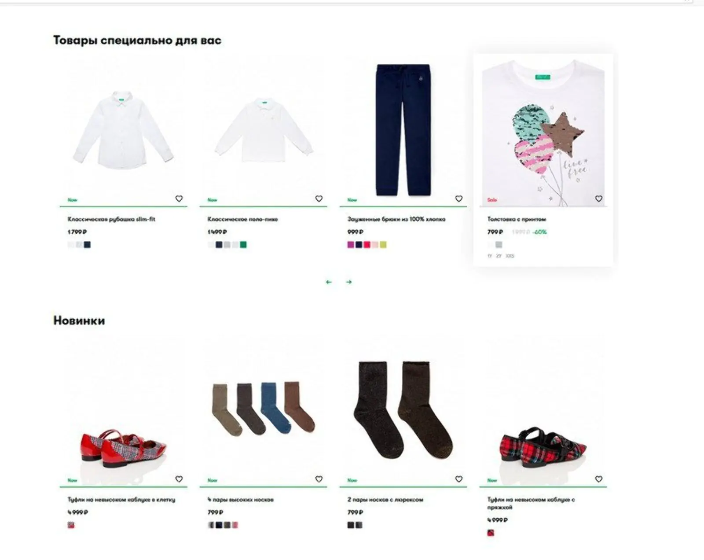Heart the red checkered low-heel shoes

(x=179, y=479)
